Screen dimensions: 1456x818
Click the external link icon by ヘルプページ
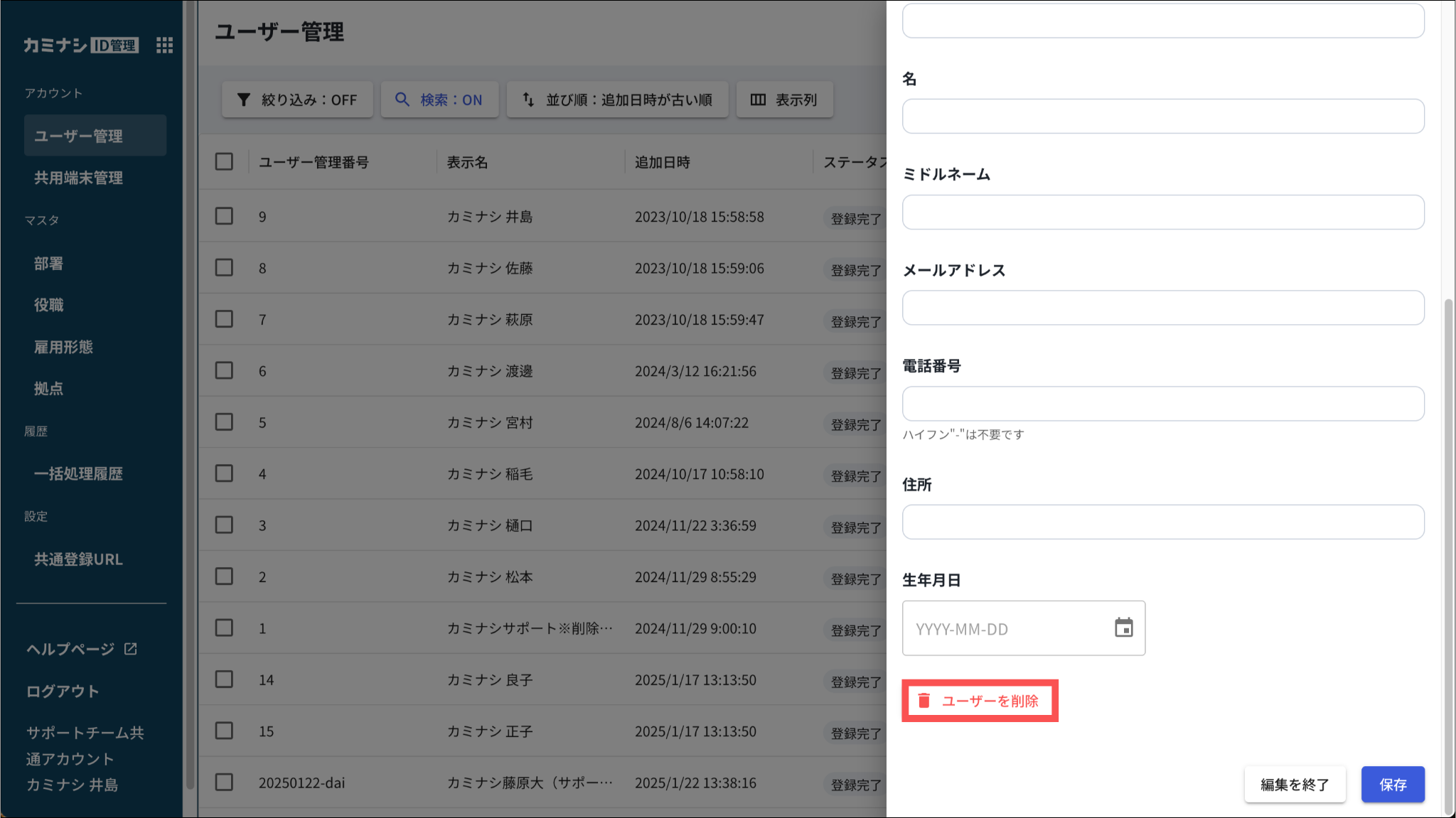point(131,649)
